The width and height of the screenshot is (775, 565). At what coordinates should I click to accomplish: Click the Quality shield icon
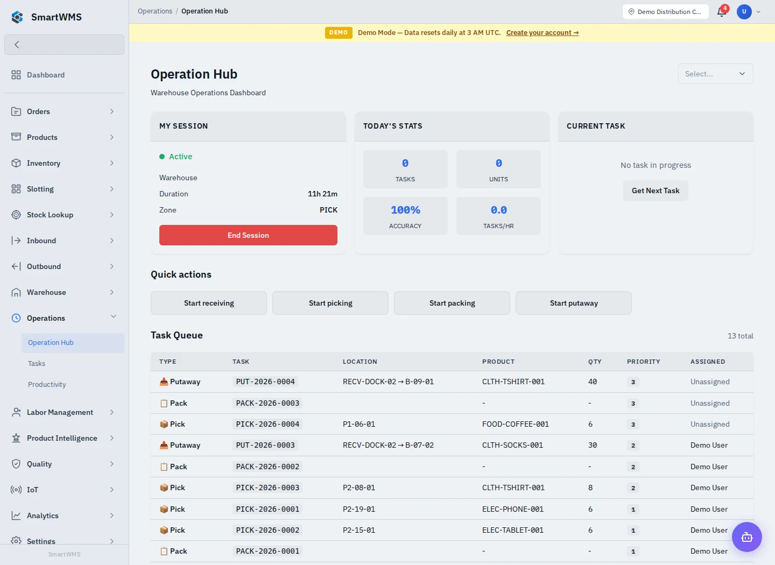pos(16,464)
